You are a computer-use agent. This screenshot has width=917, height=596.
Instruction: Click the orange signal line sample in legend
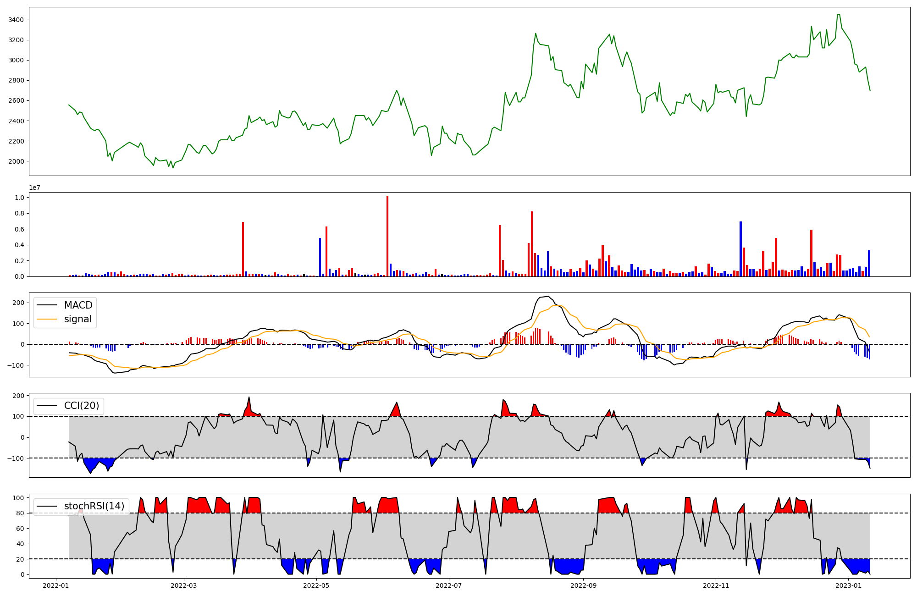47,319
